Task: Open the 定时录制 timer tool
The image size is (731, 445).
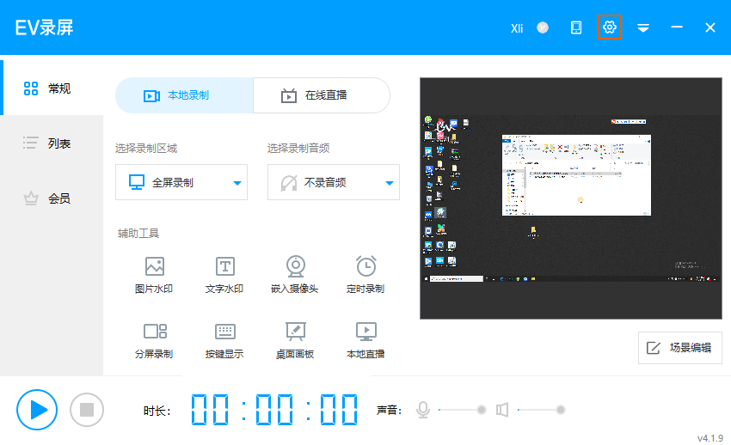Action: coord(365,275)
